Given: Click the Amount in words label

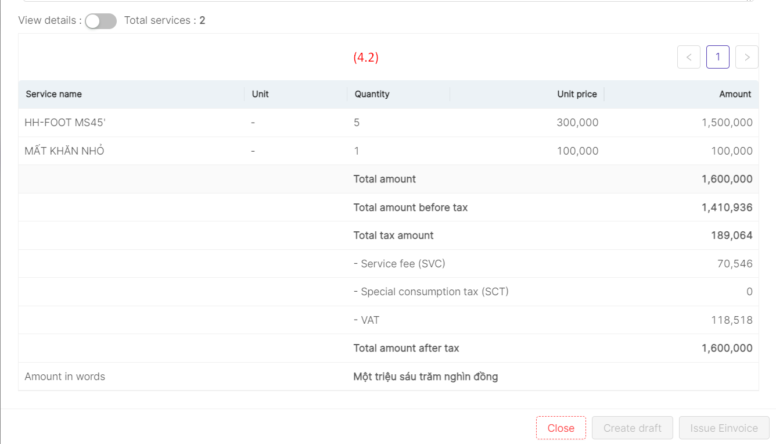Looking at the screenshot, I should (65, 377).
